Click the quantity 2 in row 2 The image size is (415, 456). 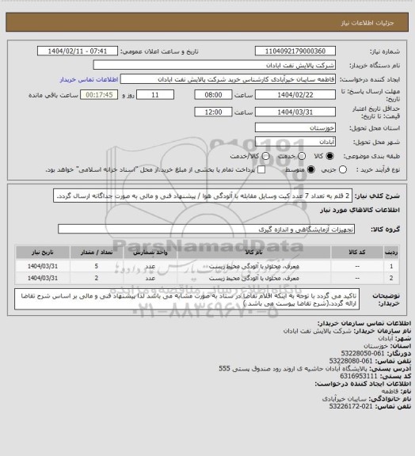(x=97, y=279)
